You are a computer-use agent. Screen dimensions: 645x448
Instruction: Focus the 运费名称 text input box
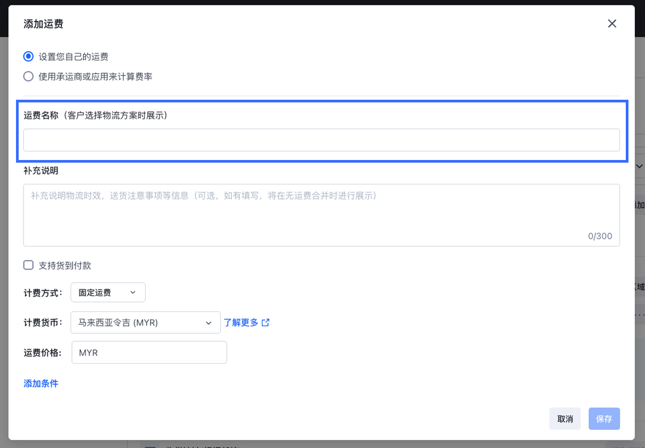(x=321, y=140)
